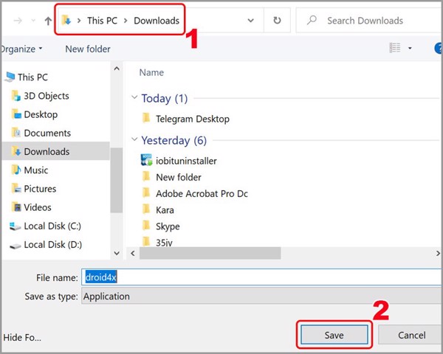Refresh the Downloads folder view
This screenshot has height=354, width=443.
pos(277,21)
